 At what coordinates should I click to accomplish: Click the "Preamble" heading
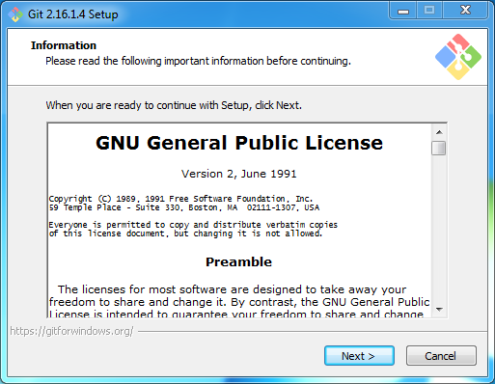point(238,261)
